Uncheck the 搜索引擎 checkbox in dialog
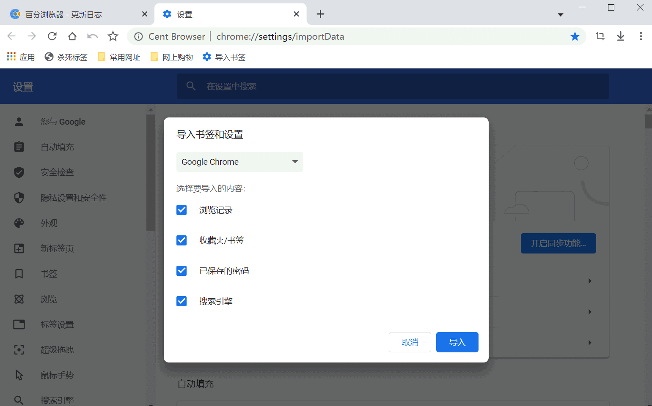Screen dimensions: 652x406 (182, 301)
